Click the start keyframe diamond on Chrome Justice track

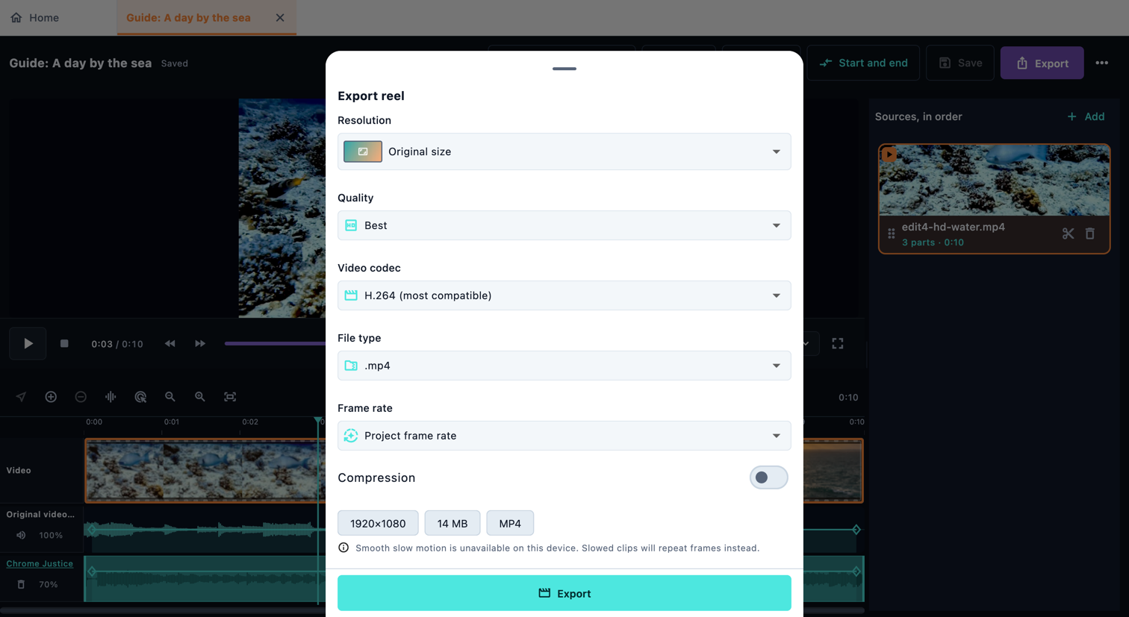coord(92,572)
